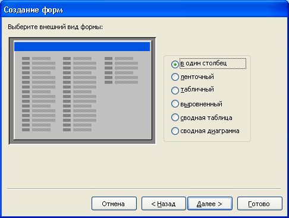Click the "Создание форм" title bar
The height and width of the screenshot is (218, 289).
[x=144, y=10]
